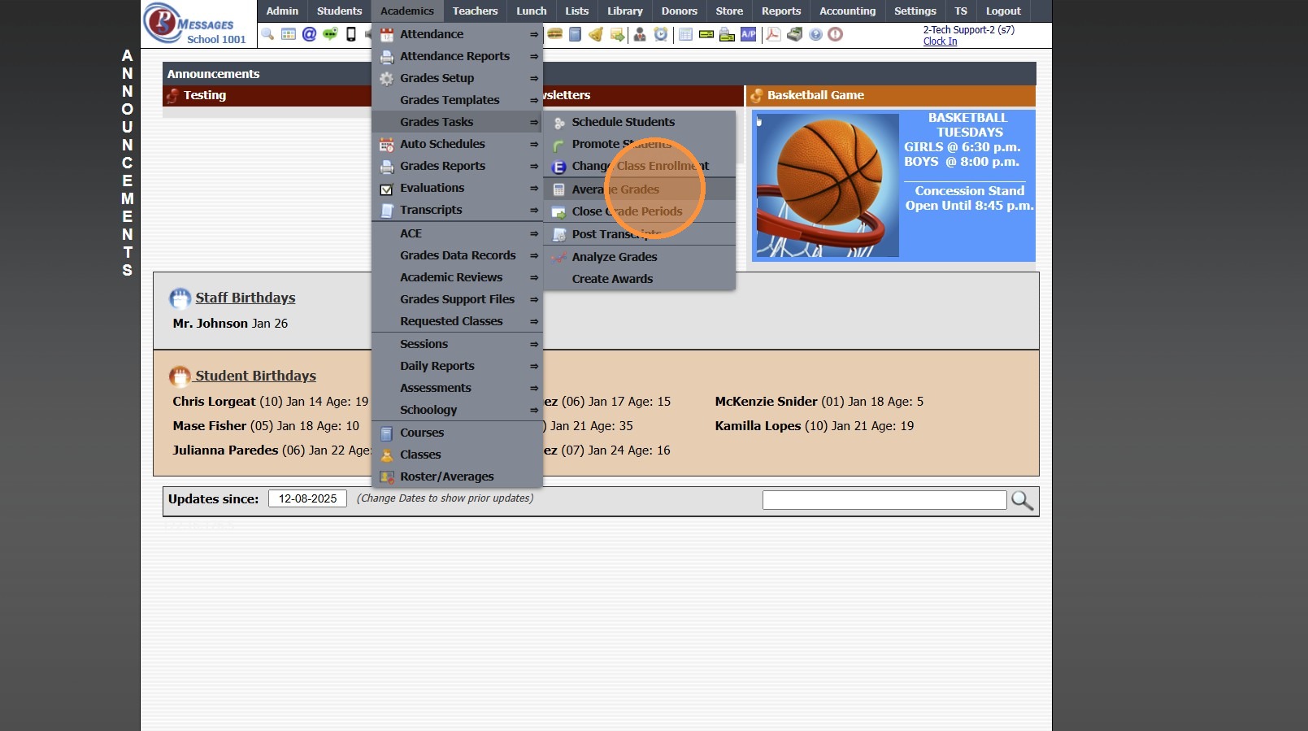1308x731 pixels.
Task: Click the golden bell toolbar icon
Action: coord(596,34)
